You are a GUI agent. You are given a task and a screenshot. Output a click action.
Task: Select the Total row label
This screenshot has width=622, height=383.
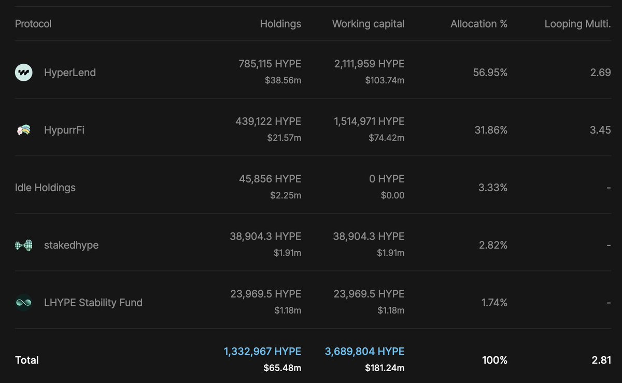pos(27,360)
